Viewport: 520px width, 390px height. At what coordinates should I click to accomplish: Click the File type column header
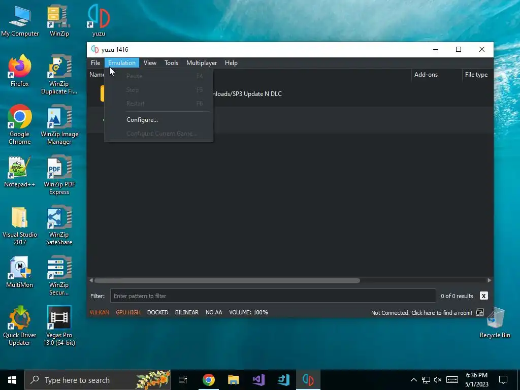pyautogui.click(x=477, y=75)
